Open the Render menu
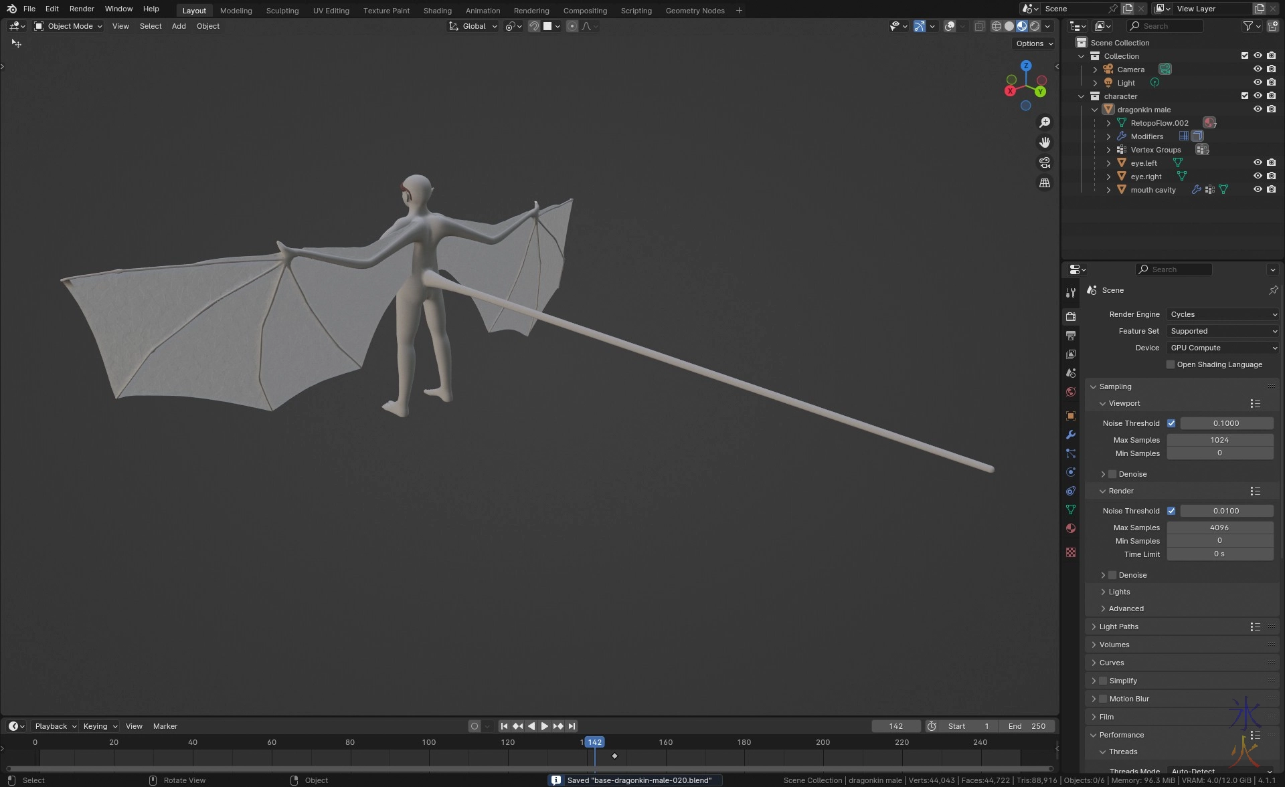The height and width of the screenshot is (787, 1285). 82,9
